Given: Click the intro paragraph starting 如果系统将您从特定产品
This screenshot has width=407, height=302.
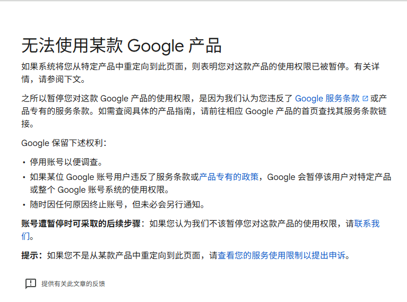Looking at the screenshot, I should [159, 67].
